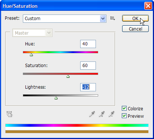Click the Hue value field

(x=88, y=44)
